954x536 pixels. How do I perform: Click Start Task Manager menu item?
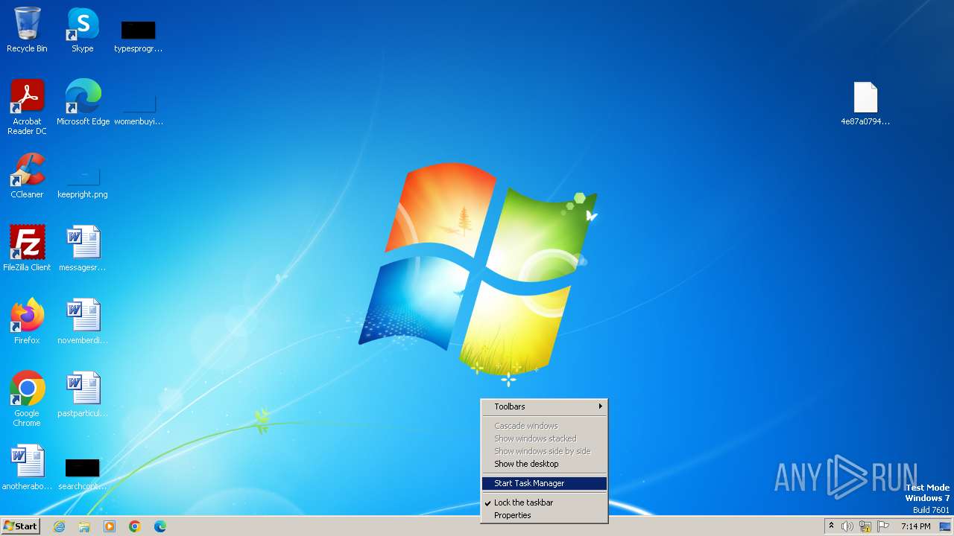544,483
